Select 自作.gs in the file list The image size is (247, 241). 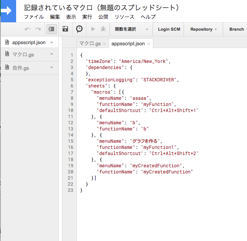click(x=20, y=68)
